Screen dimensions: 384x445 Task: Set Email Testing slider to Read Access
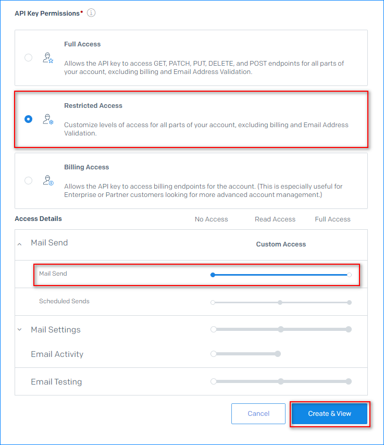[281, 381]
